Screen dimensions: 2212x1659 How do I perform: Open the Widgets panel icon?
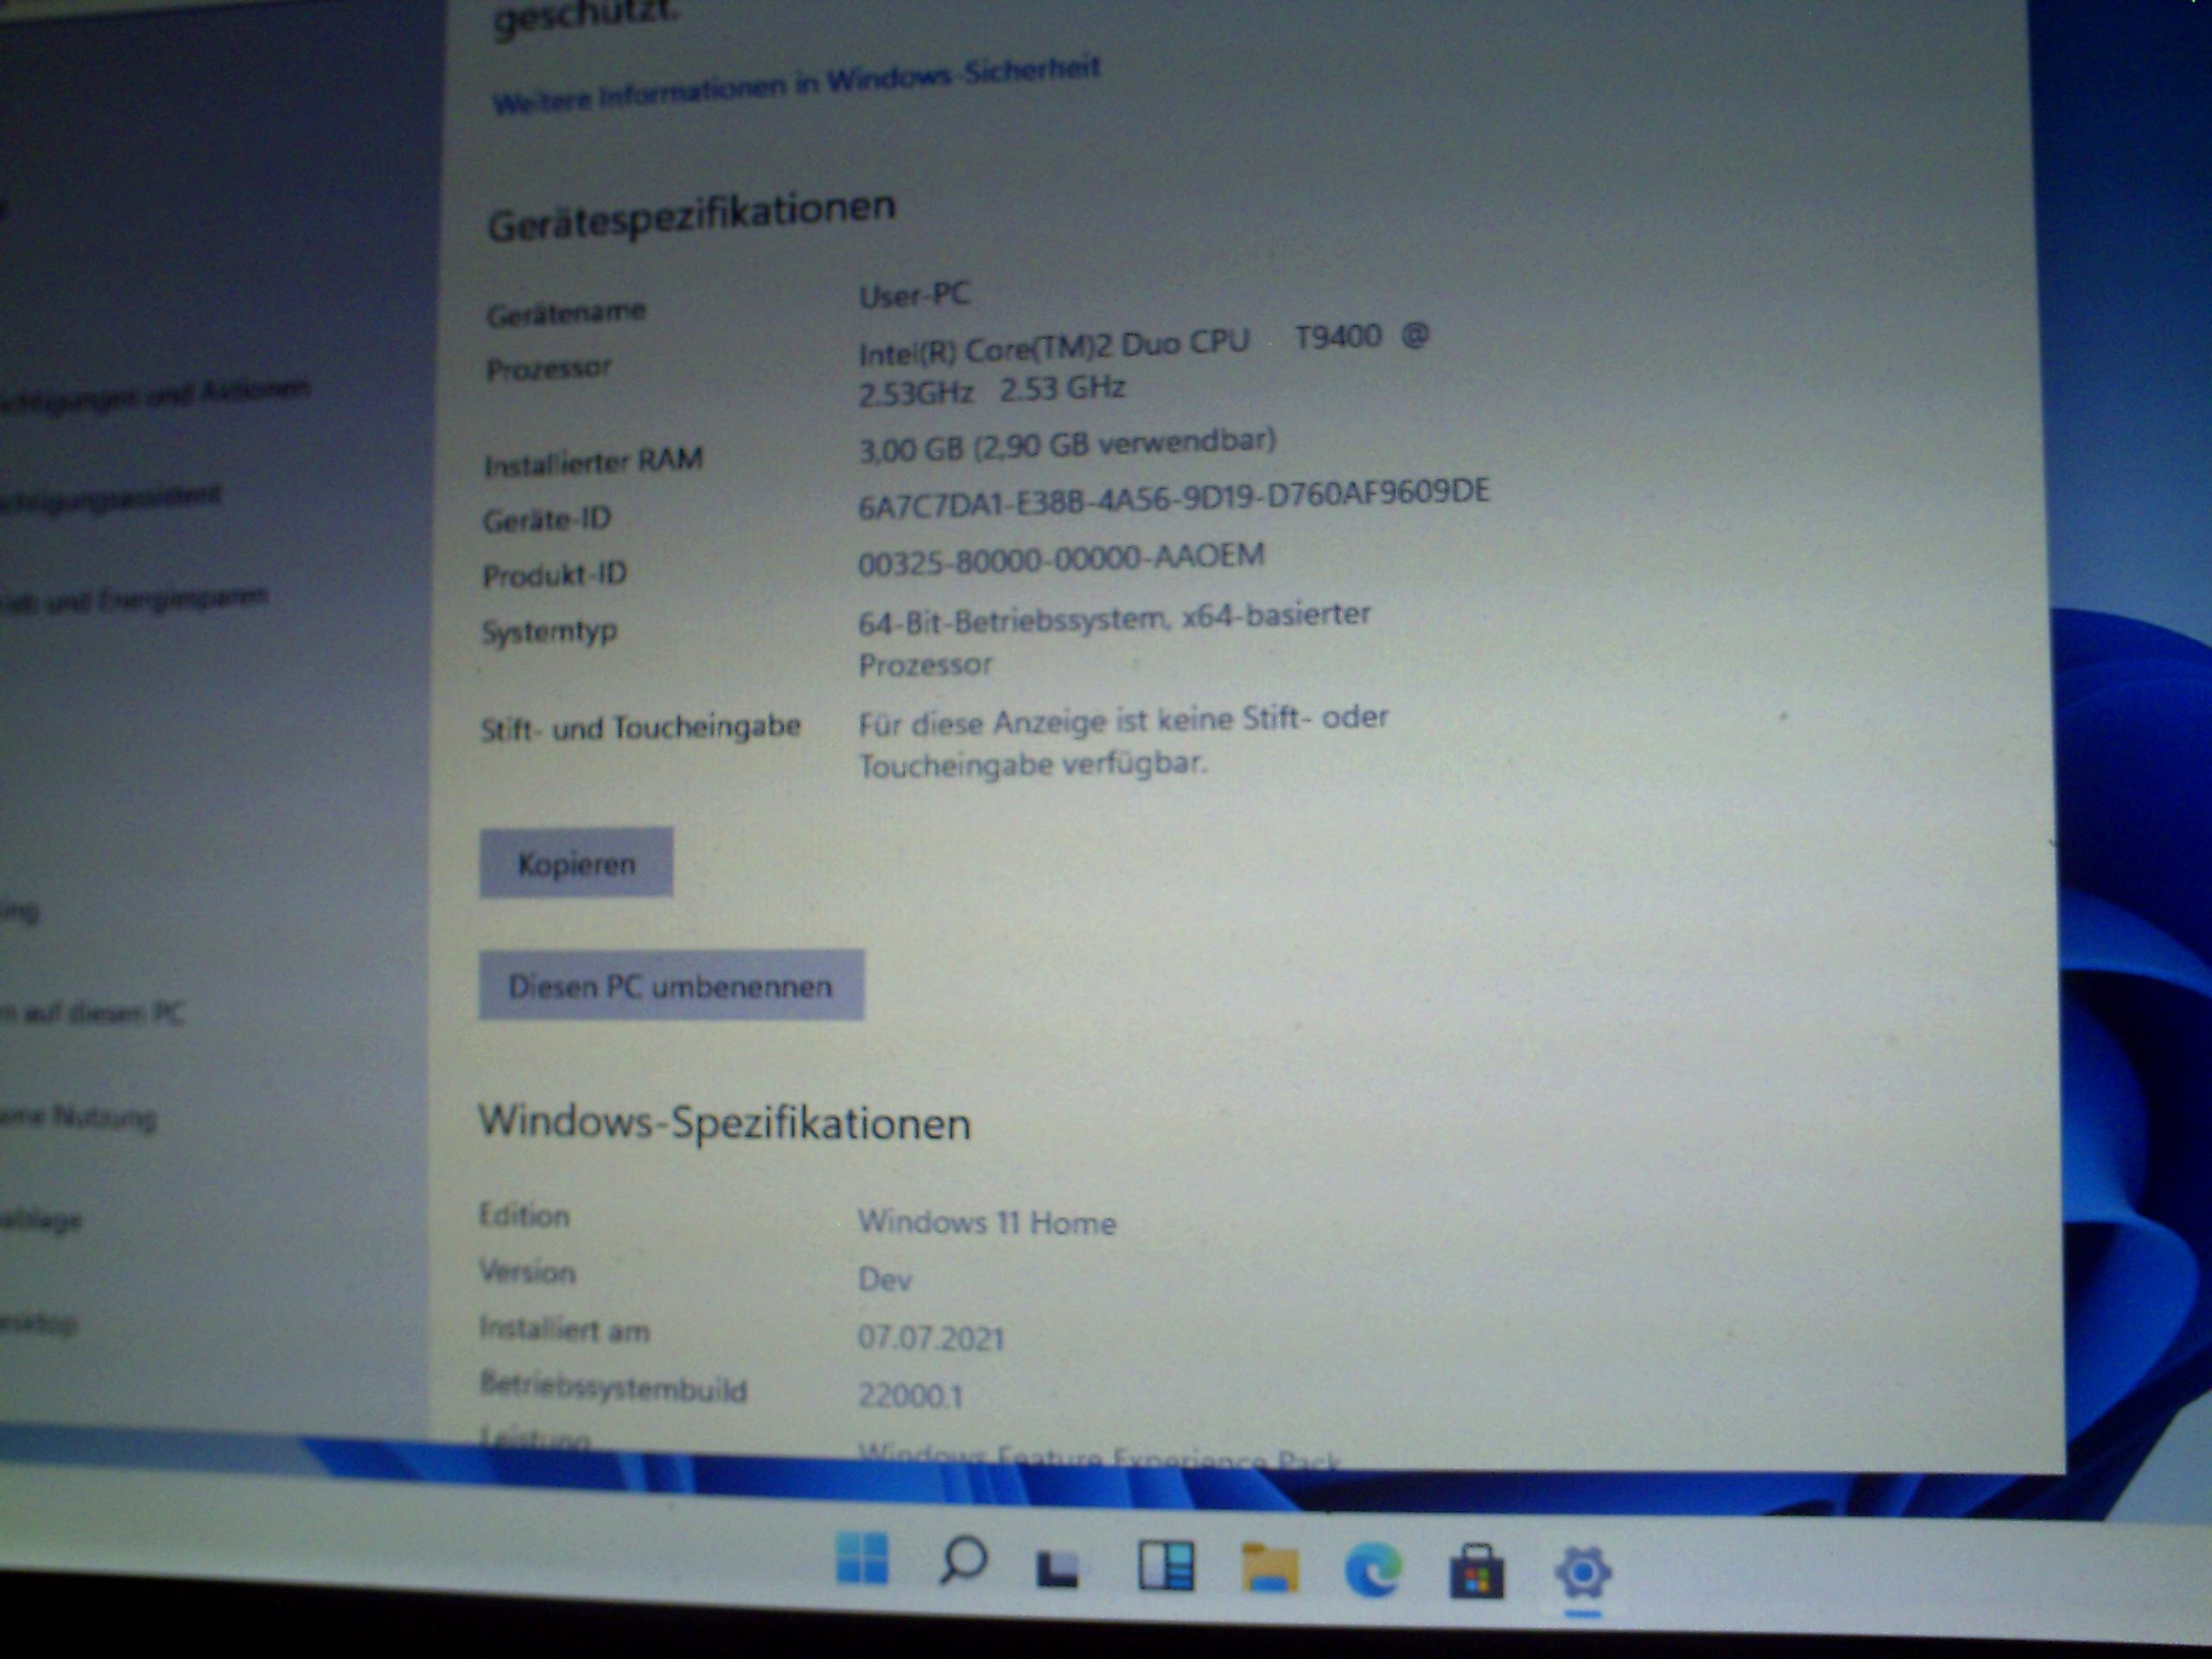click(x=1166, y=1565)
